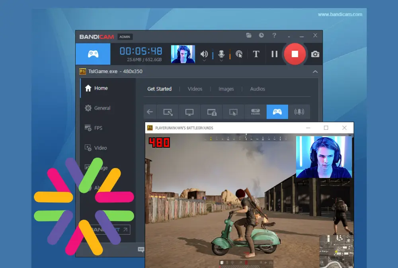
Task: Collapse the TslGame.exe target bar chevron
Action: click(315, 72)
